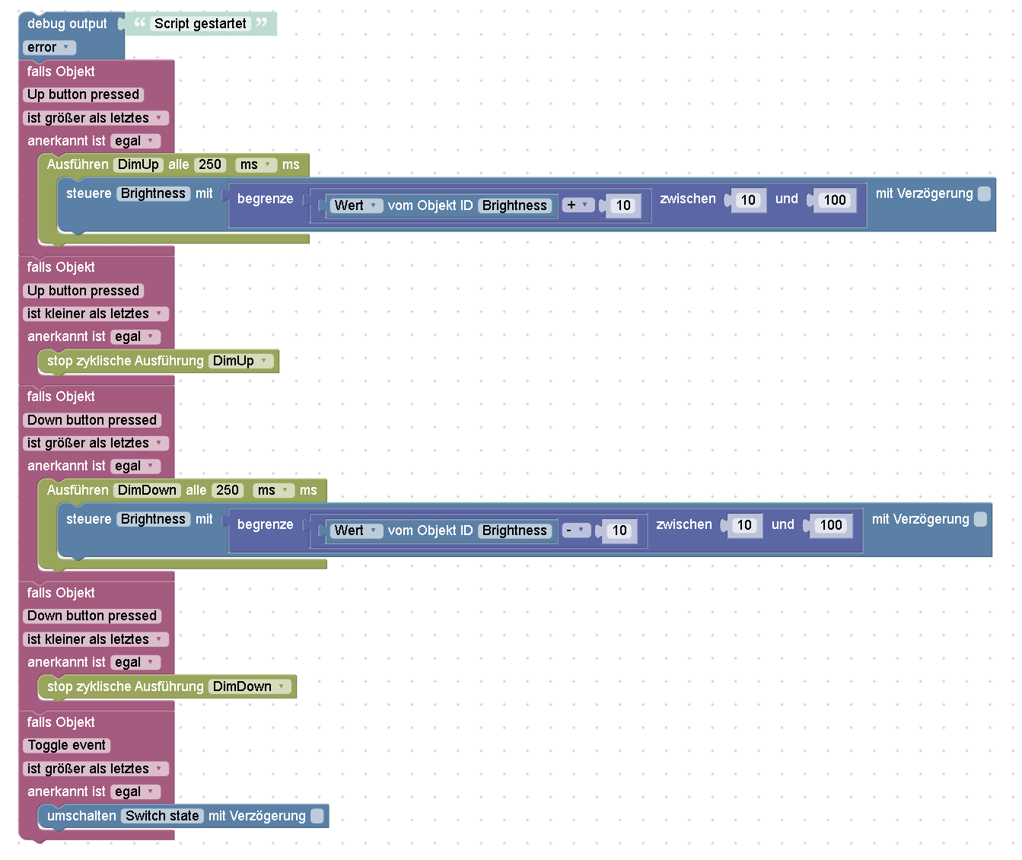
Task: Open 'egal' dropdown in Toggle event trigger
Action: (x=135, y=792)
